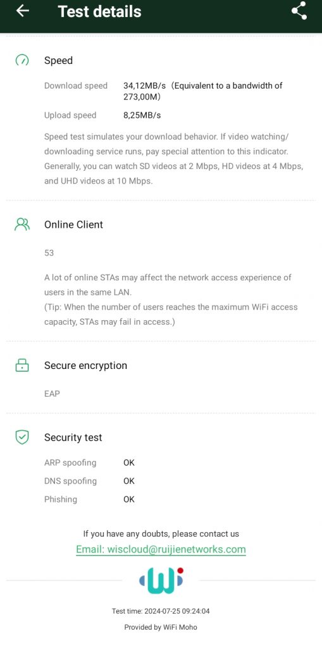
Task: Click the speedometer Speed icon
Action: (x=22, y=60)
